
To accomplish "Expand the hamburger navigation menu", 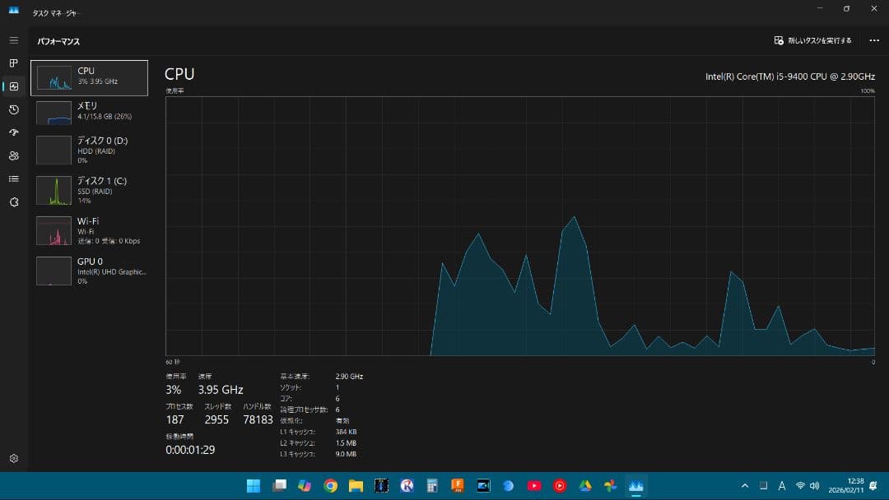I will pyautogui.click(x=13, y=40).
